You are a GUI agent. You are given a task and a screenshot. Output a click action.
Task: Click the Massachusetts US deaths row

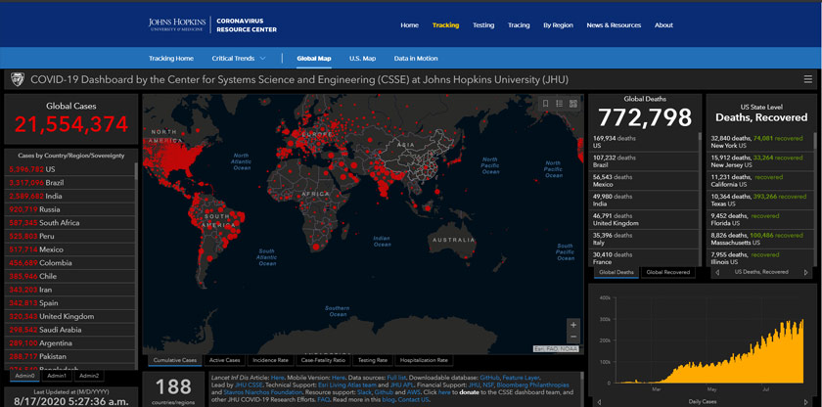pyautogui.click(x=759, y=239)
